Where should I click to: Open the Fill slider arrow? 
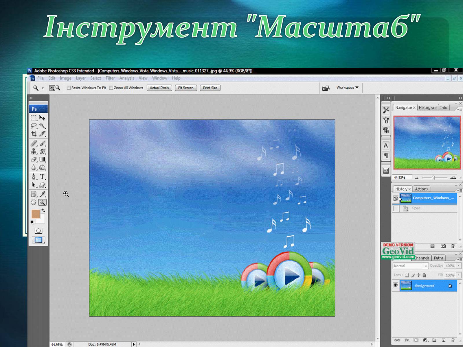(458, 275)
